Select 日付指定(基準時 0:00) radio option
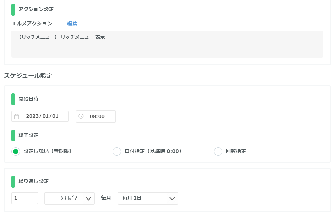Viewport: 336px width, 217px height. 117,152
